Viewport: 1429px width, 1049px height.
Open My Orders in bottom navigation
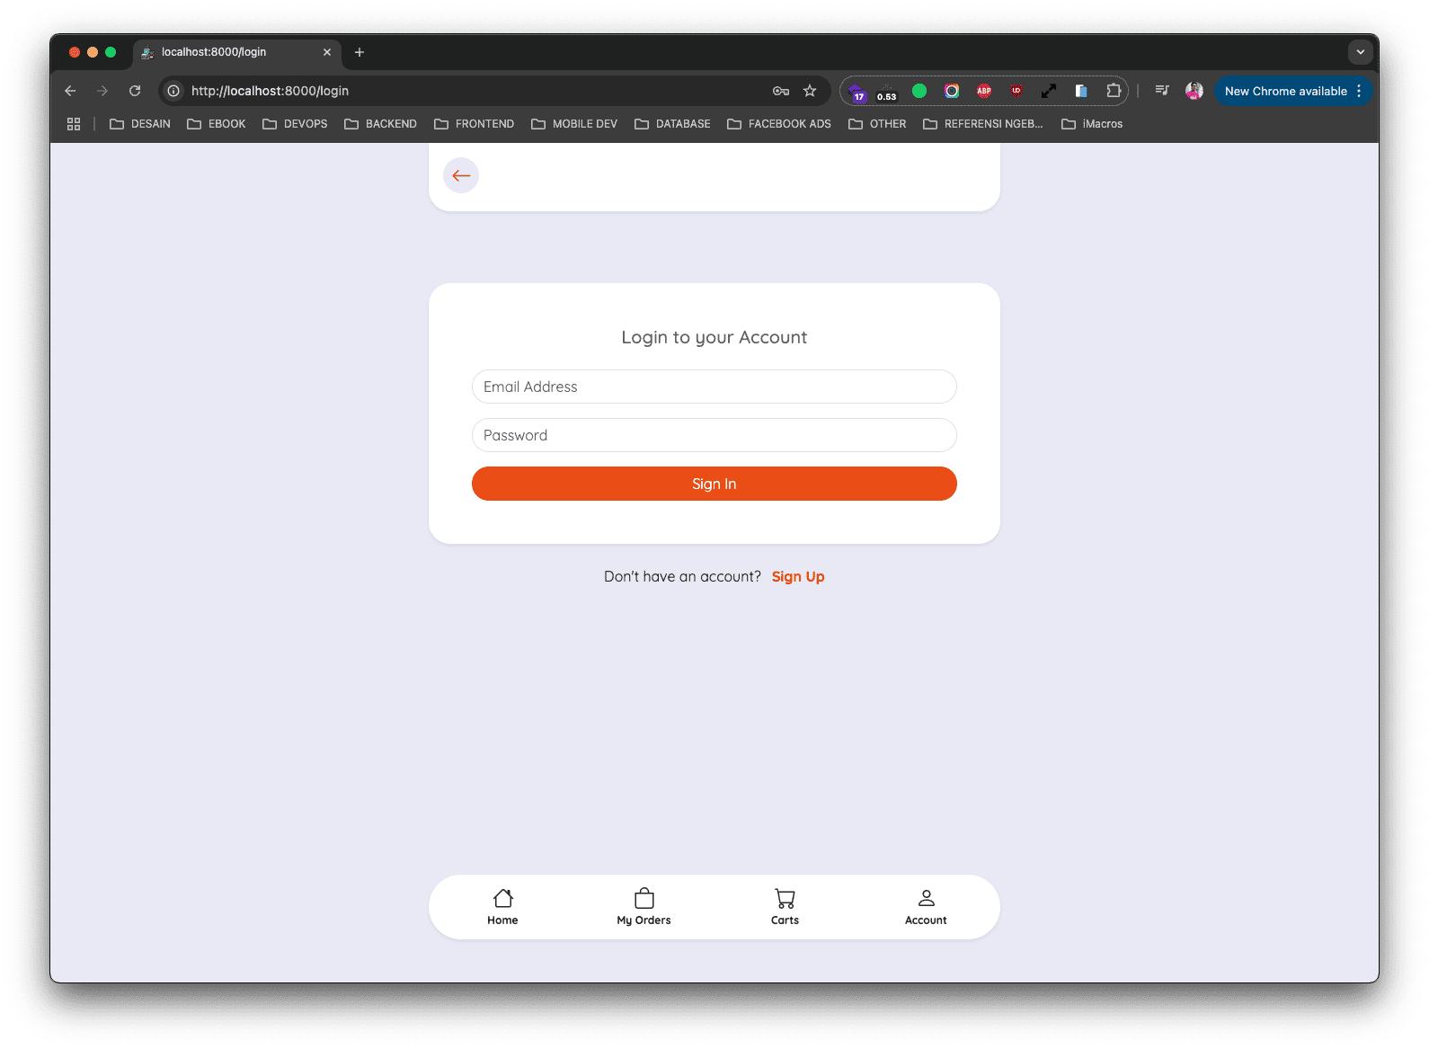point(643,906)
